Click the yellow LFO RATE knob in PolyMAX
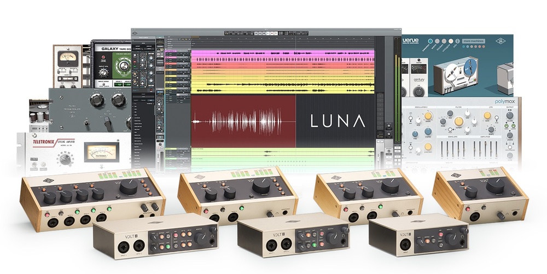547x274 pixels. click(487, 116)
